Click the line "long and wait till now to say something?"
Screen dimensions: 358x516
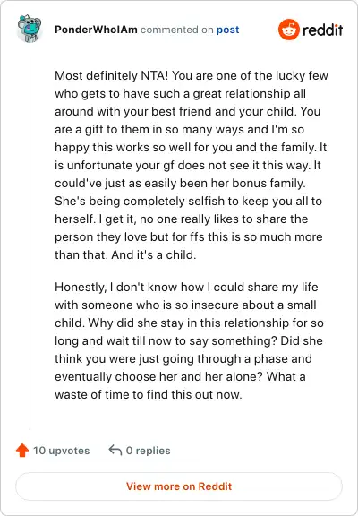tap(166, 340)
